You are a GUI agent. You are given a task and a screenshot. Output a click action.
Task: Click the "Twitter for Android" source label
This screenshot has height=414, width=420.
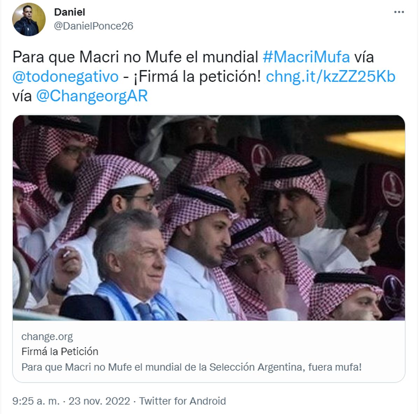(x=182, y=401)
